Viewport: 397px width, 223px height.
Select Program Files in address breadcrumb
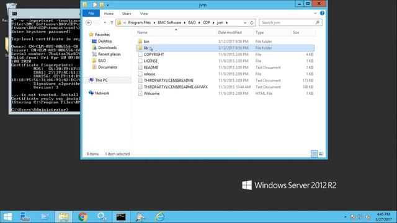139,23
